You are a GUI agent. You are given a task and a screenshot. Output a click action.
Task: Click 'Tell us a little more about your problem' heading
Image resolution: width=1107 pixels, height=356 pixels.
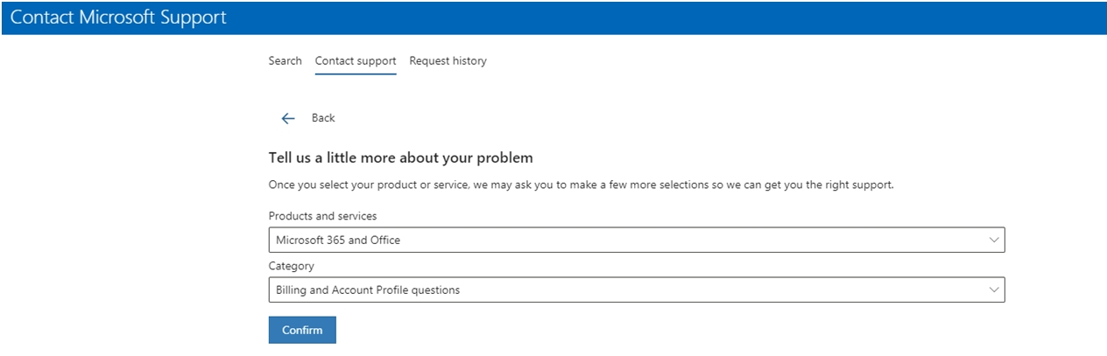(x=400, y=158)
